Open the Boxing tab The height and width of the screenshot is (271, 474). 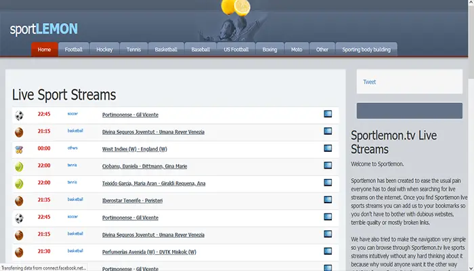pos(270,49)
